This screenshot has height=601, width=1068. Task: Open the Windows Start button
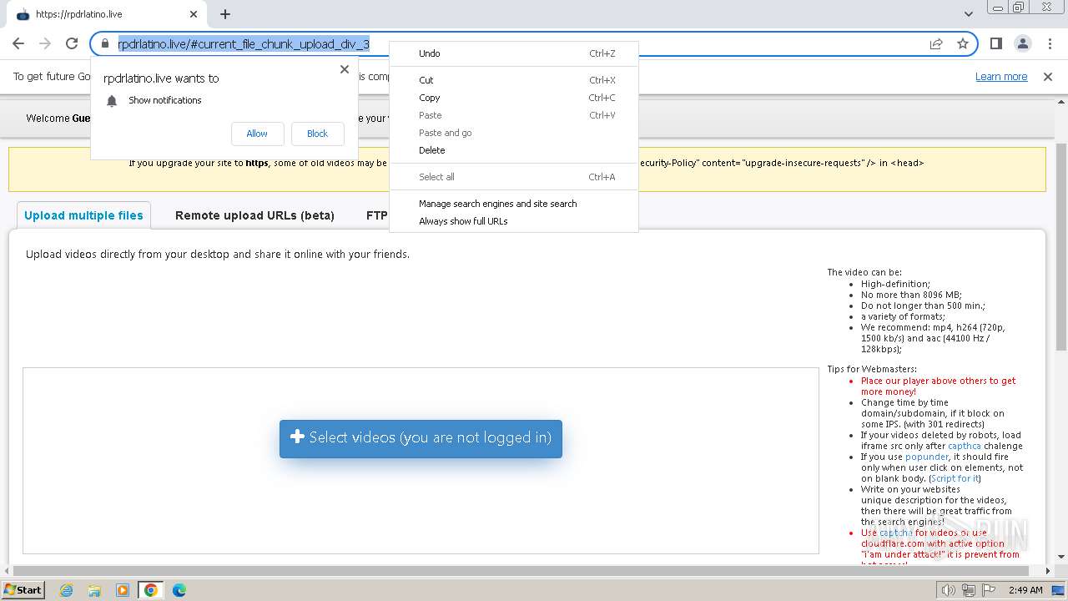click(23, 589)
